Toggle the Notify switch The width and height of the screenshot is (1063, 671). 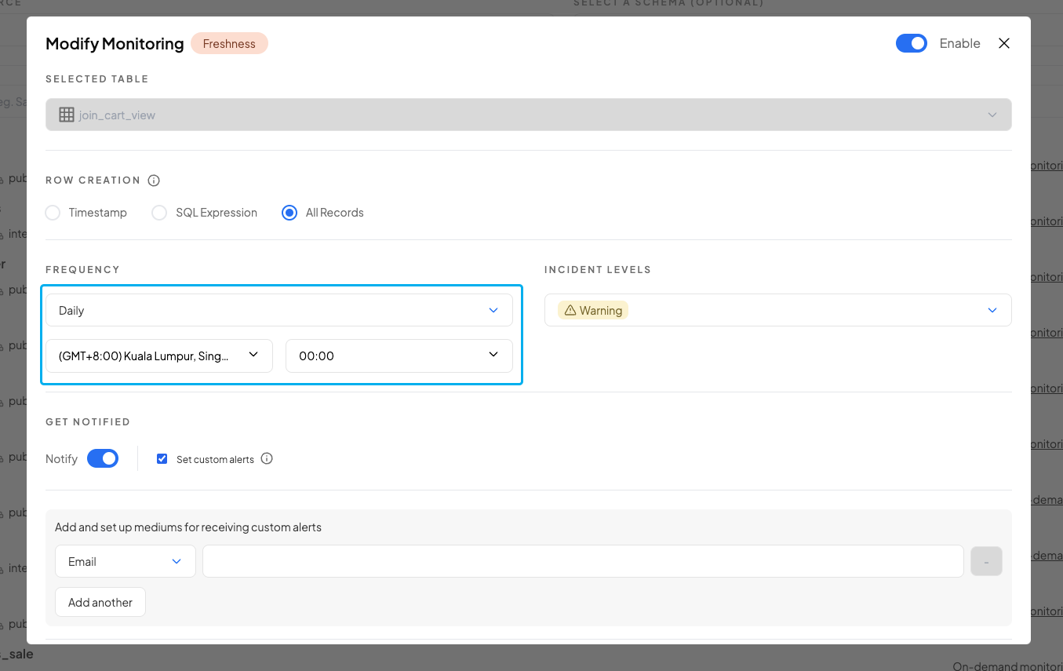coord(103,459)
